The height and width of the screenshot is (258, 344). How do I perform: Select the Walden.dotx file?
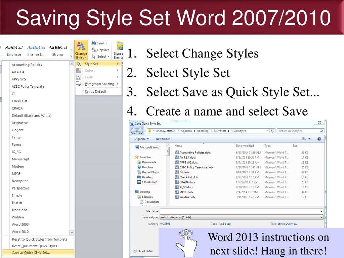[185, 197]
